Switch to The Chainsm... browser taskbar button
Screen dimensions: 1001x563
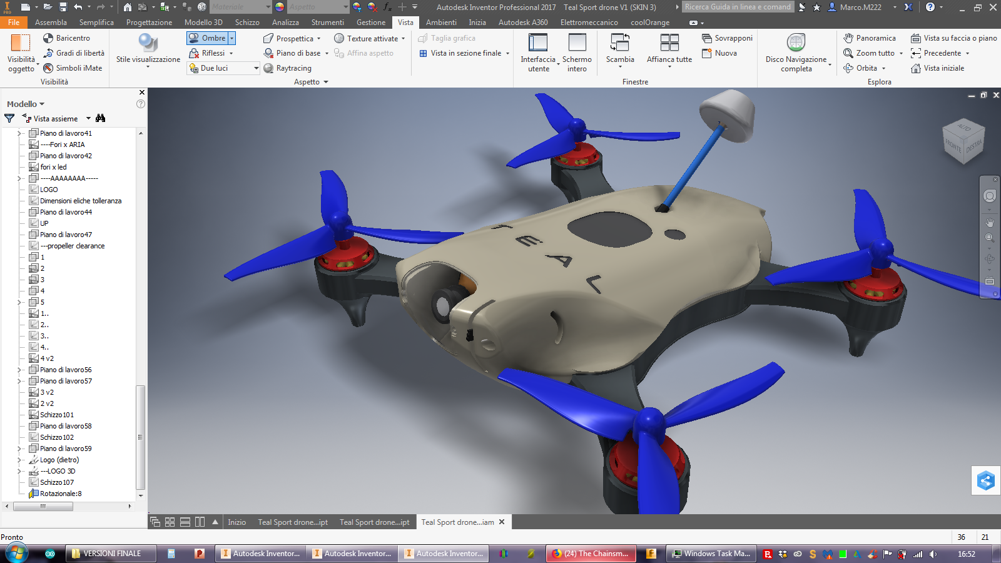click(591, 554)
